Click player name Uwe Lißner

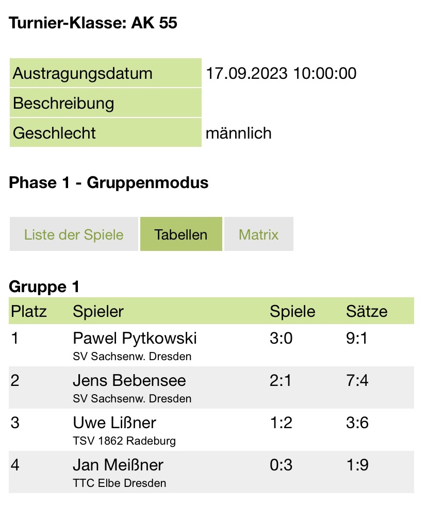(114, 422)
